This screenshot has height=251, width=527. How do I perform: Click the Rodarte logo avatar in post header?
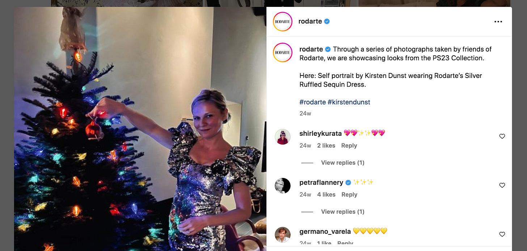pos(283,22)
